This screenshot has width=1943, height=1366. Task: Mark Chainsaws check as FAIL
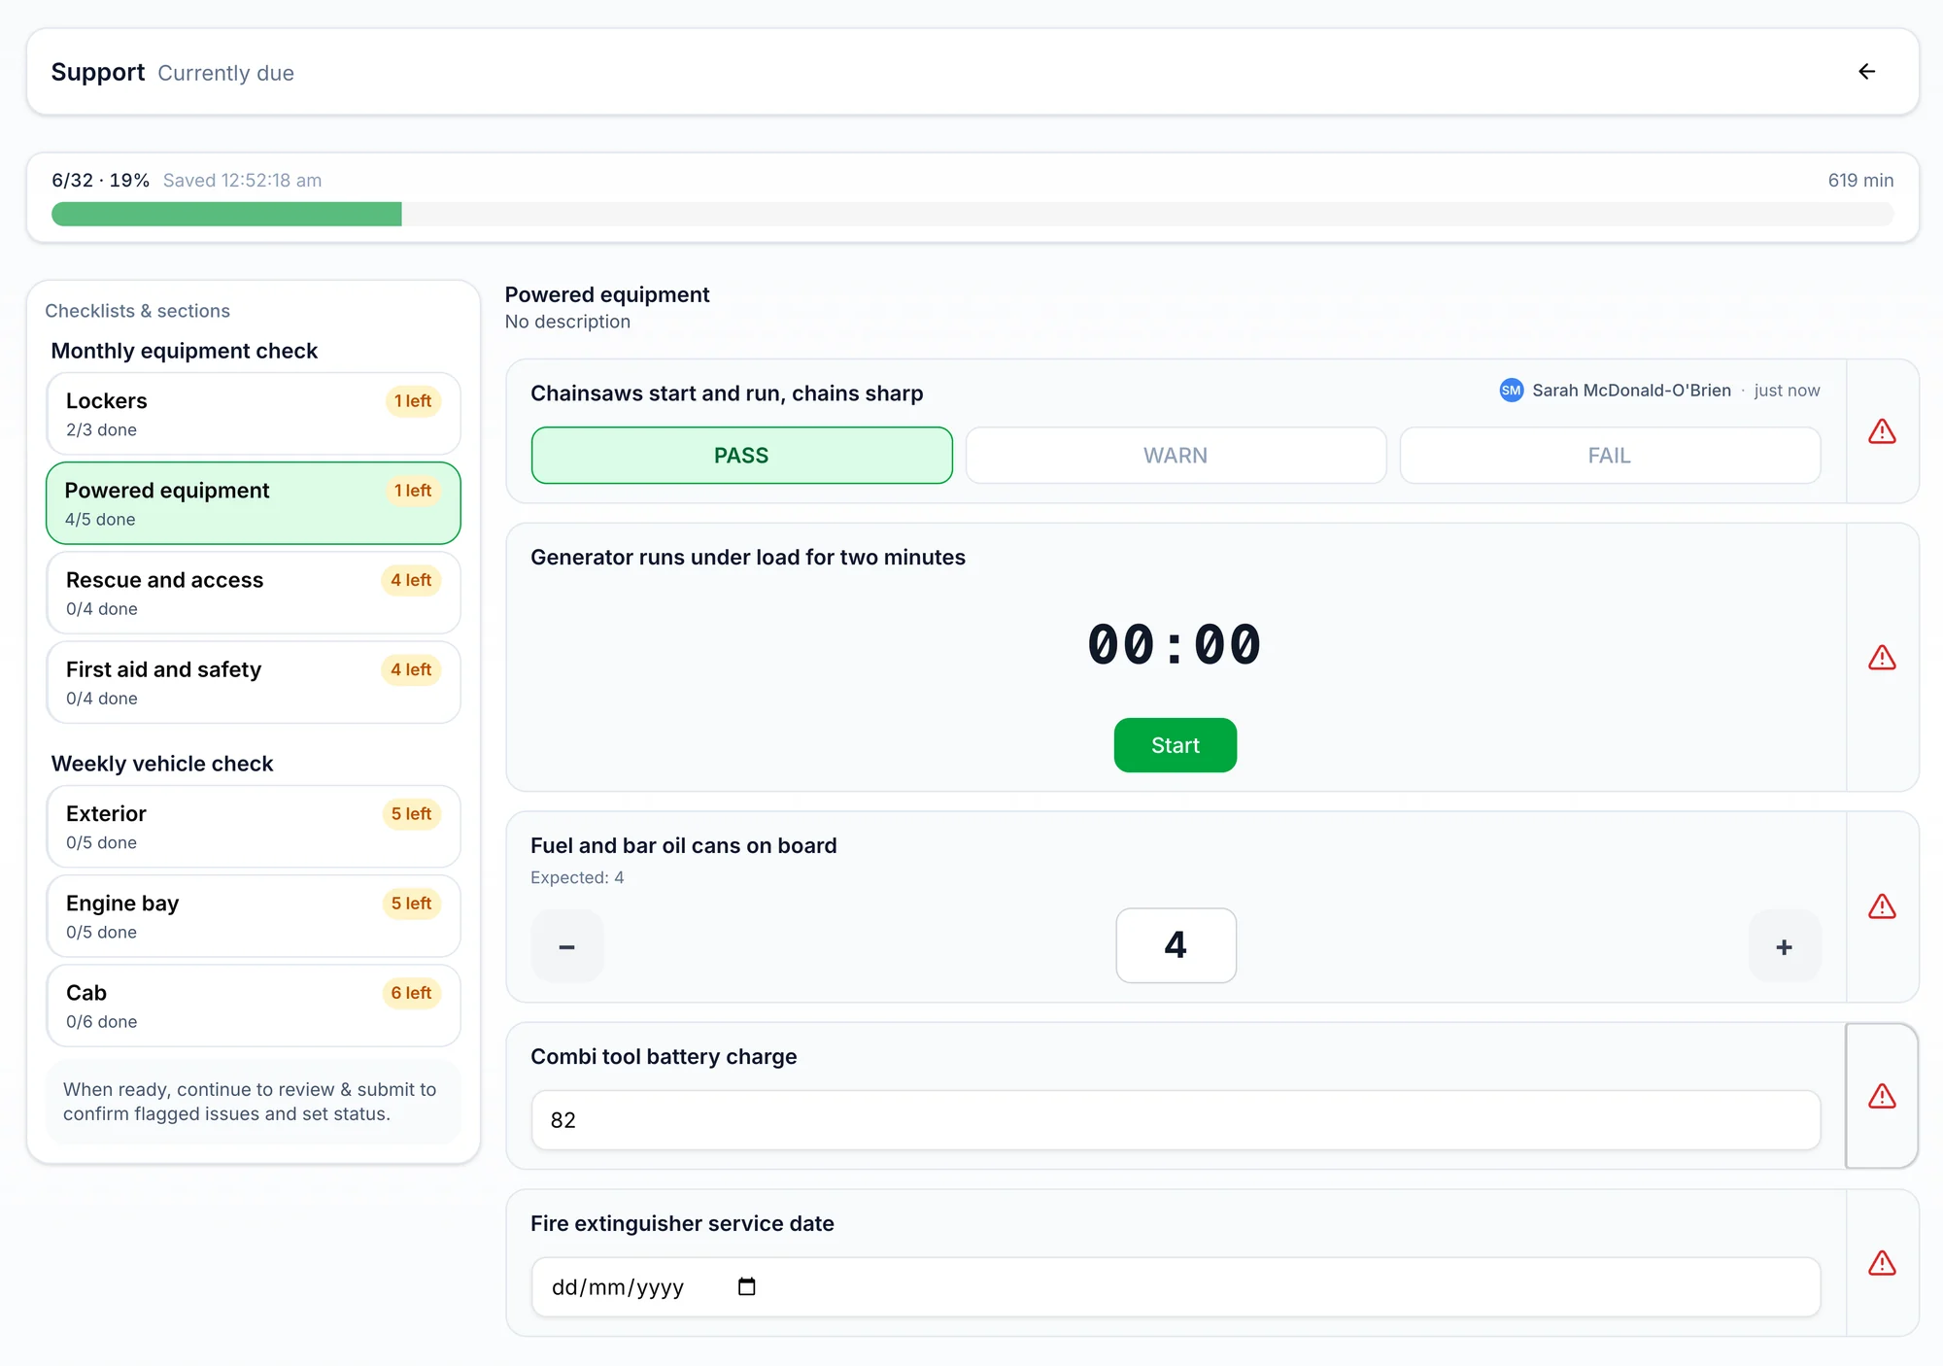[x=1610, y=456]
